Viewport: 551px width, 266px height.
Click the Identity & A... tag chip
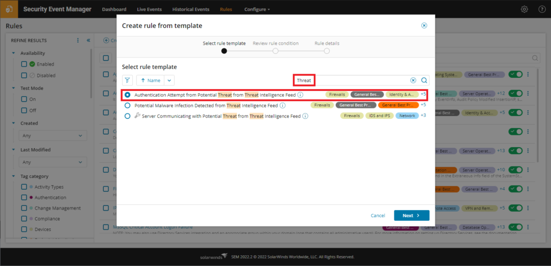pos(402,95)
